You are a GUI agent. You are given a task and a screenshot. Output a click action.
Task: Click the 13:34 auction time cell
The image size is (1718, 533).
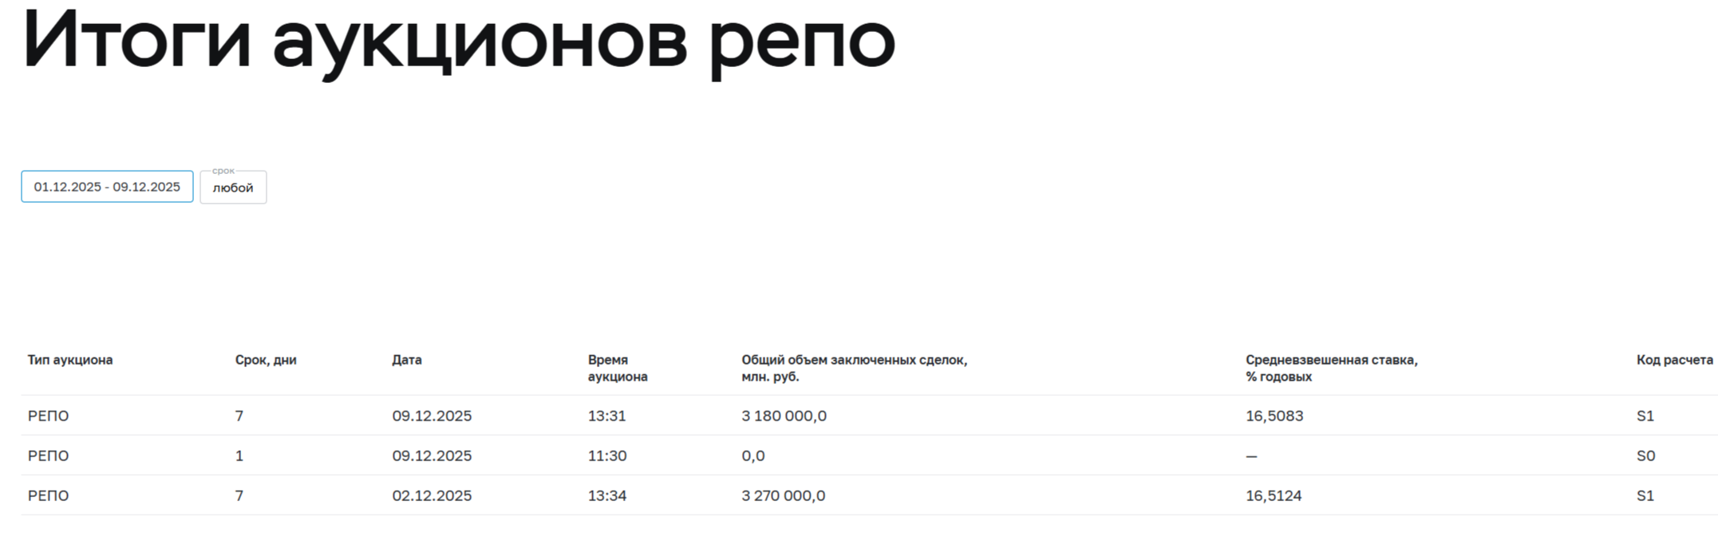pos(606,495)
